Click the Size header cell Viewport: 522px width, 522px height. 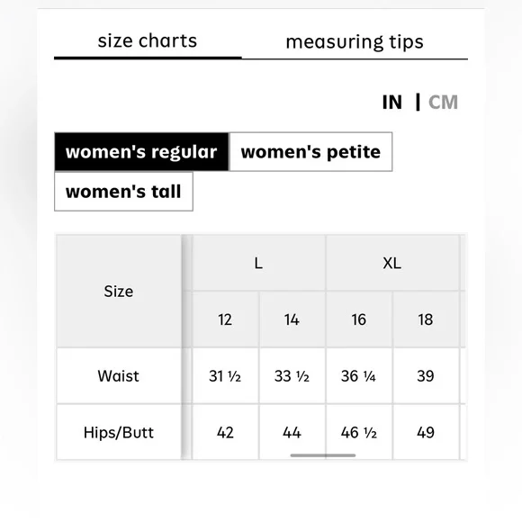(119, 292)
